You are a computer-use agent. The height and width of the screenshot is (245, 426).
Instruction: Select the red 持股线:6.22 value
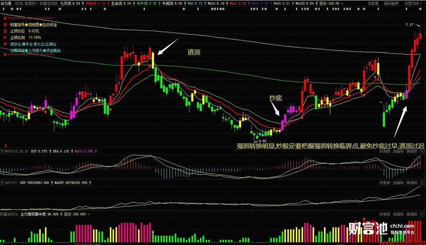tap(96, 4)
